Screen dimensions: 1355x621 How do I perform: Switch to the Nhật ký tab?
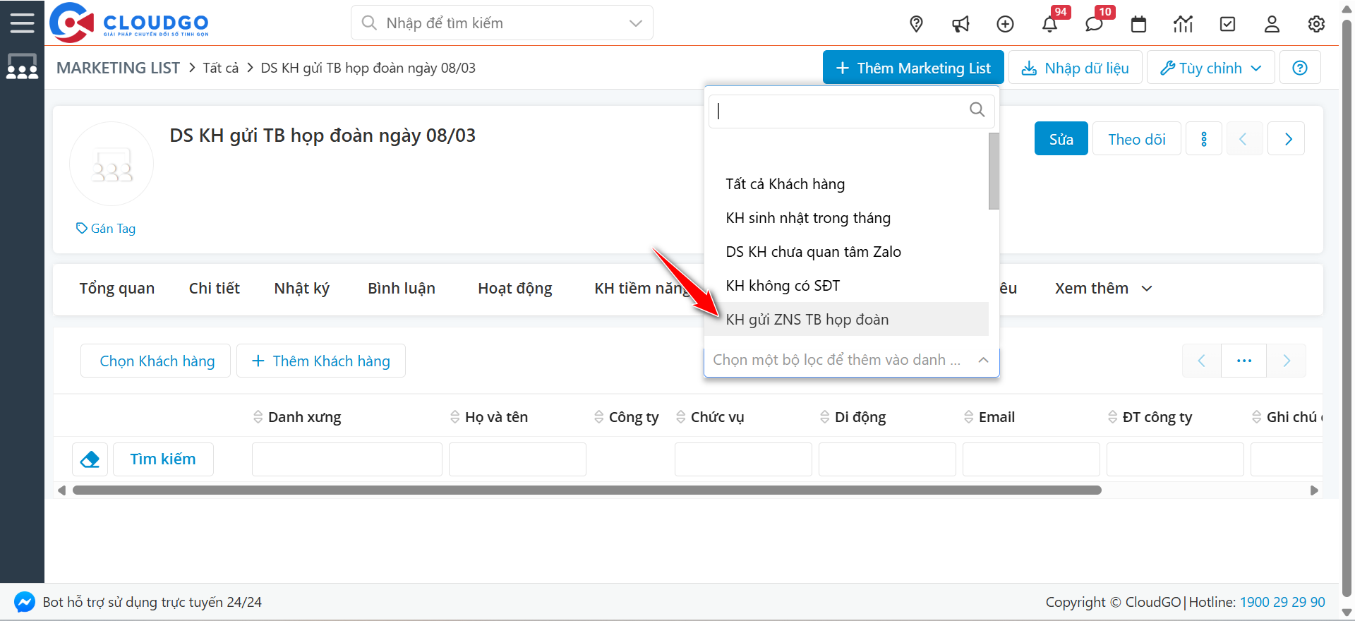pos(302,289)
